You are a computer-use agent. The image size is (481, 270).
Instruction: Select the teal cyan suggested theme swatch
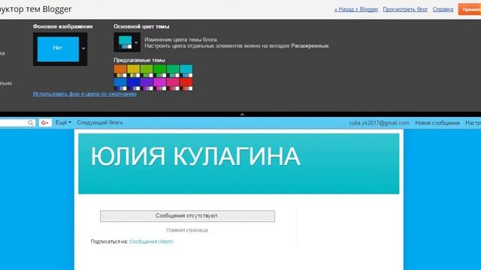(186, 70)
